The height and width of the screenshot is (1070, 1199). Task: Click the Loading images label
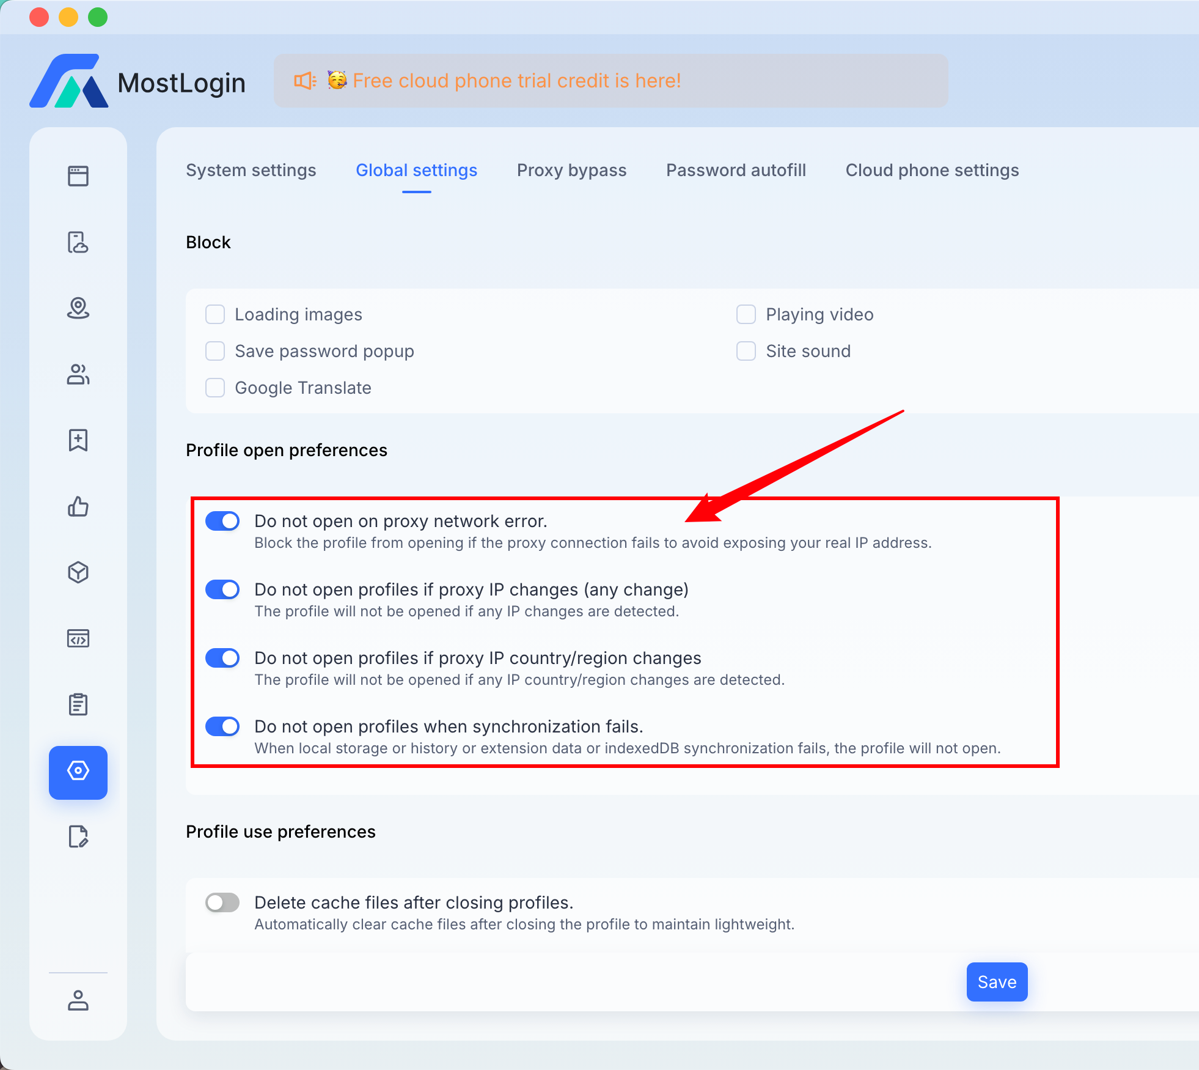click(x=299, y=314)
